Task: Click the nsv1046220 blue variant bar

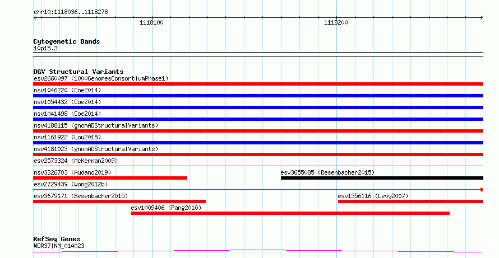Action: pyautogui.click(x=258, y=96)
